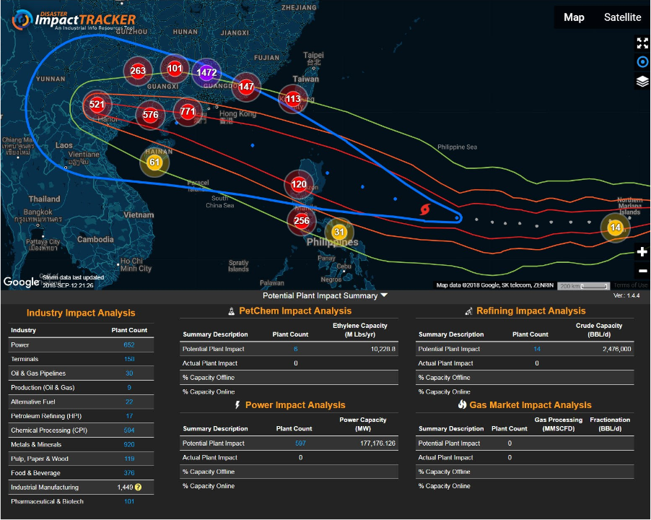Open the 263 plant cluster marker
Image resolution: width=651 pixels, height=520 pixels.
pos(137,71)
